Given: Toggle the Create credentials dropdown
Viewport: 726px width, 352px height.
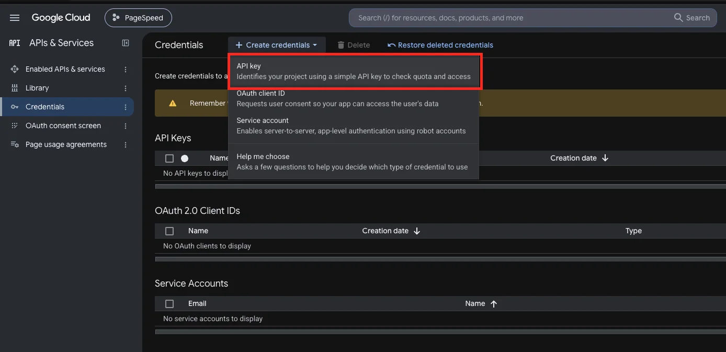Looking at the screenshot, I should point(277,45).
